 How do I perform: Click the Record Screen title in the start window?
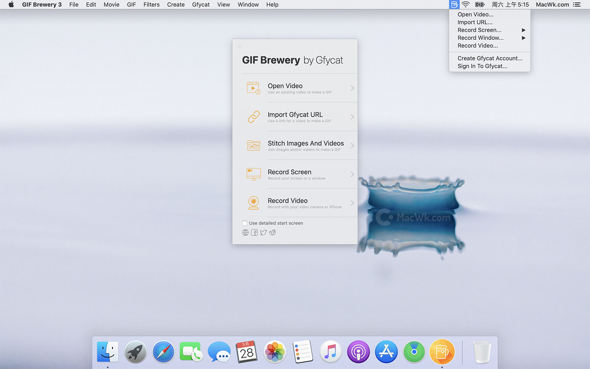click(289, 172)
